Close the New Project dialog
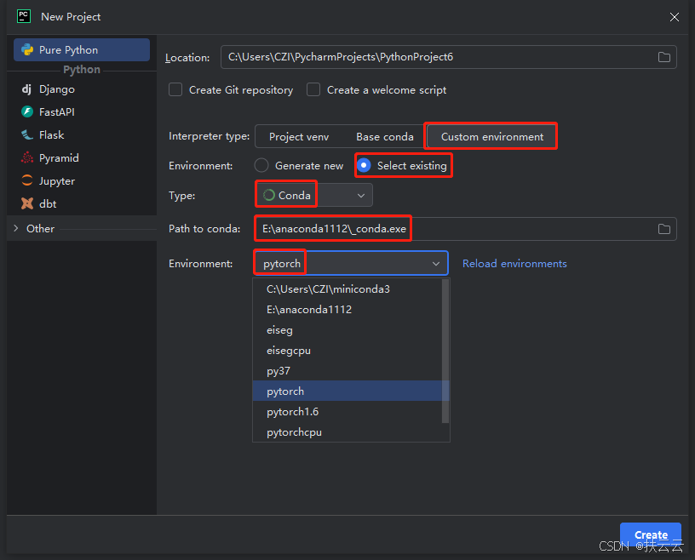Image resolution: width=695 pixels, height=560 pixels. pos(675,17)
